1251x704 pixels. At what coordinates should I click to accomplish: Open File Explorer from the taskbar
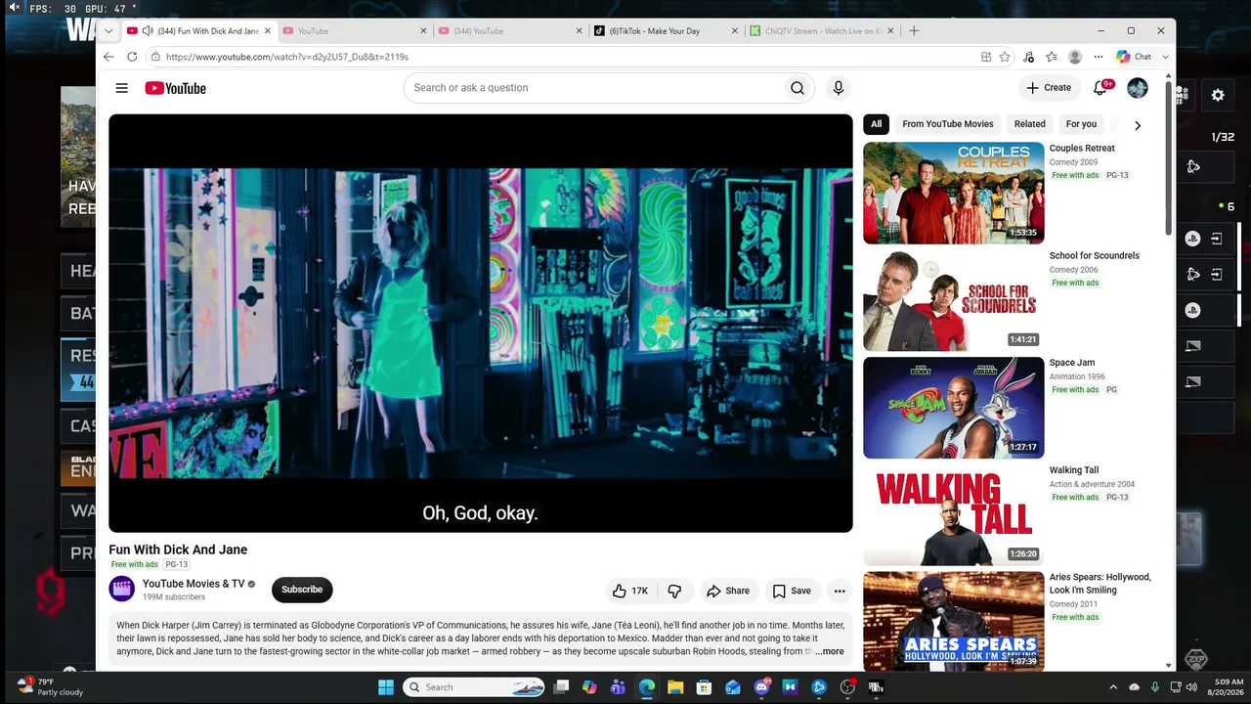tap(675, 687)
